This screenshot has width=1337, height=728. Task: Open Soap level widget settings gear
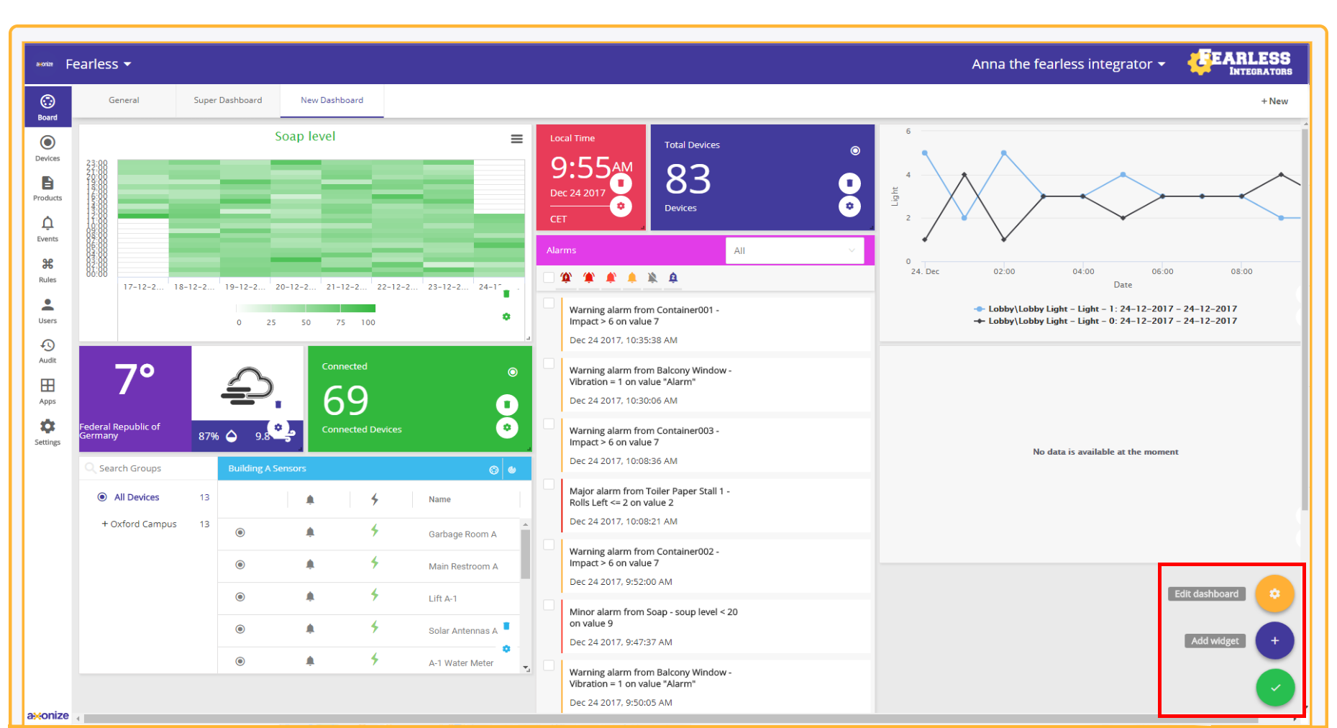coord(506,317)
